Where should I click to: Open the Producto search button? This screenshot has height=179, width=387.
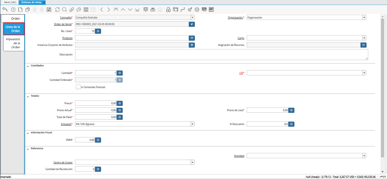(x=192, y=38)
